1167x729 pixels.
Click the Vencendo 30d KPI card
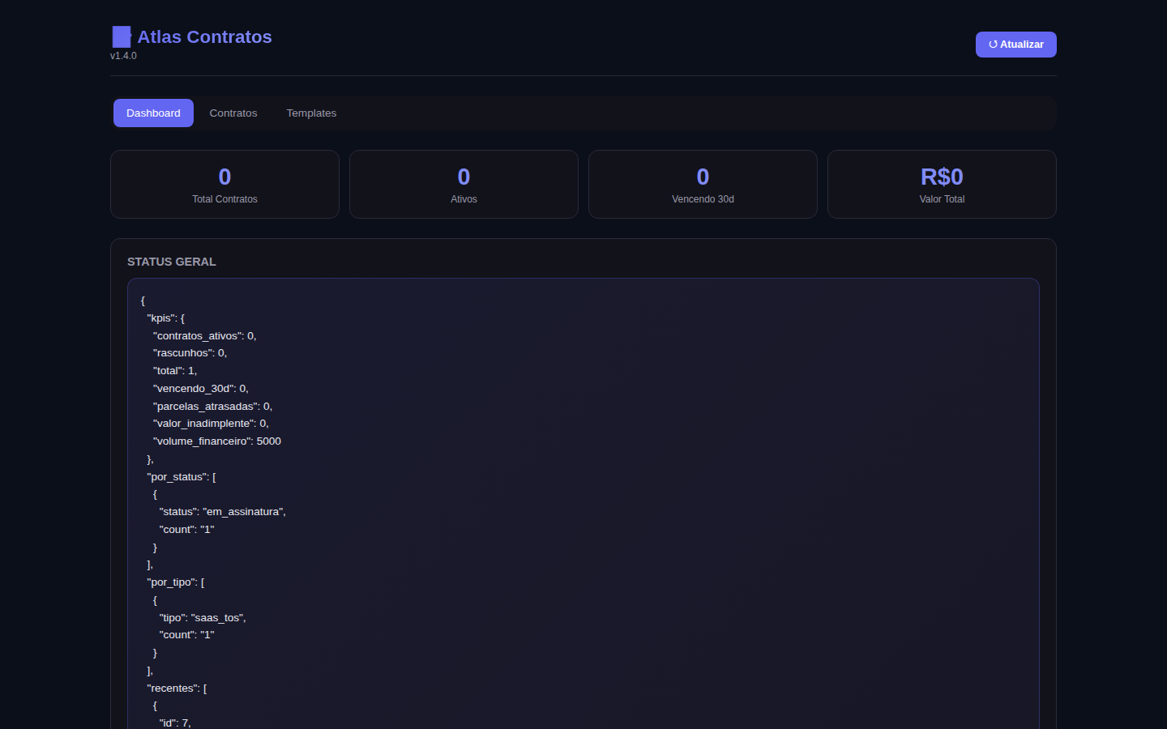coord(703,185)
